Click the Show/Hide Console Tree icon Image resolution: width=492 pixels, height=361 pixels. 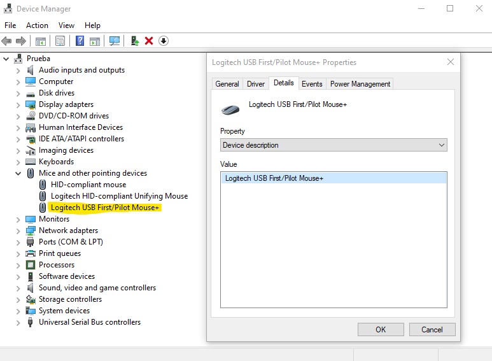coord(41,41)
